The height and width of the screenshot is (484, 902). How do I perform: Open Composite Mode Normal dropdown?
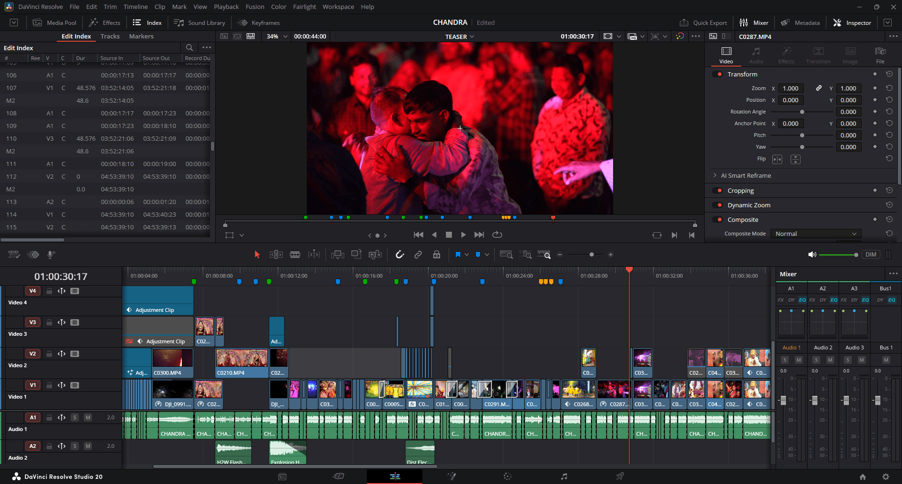816,234
